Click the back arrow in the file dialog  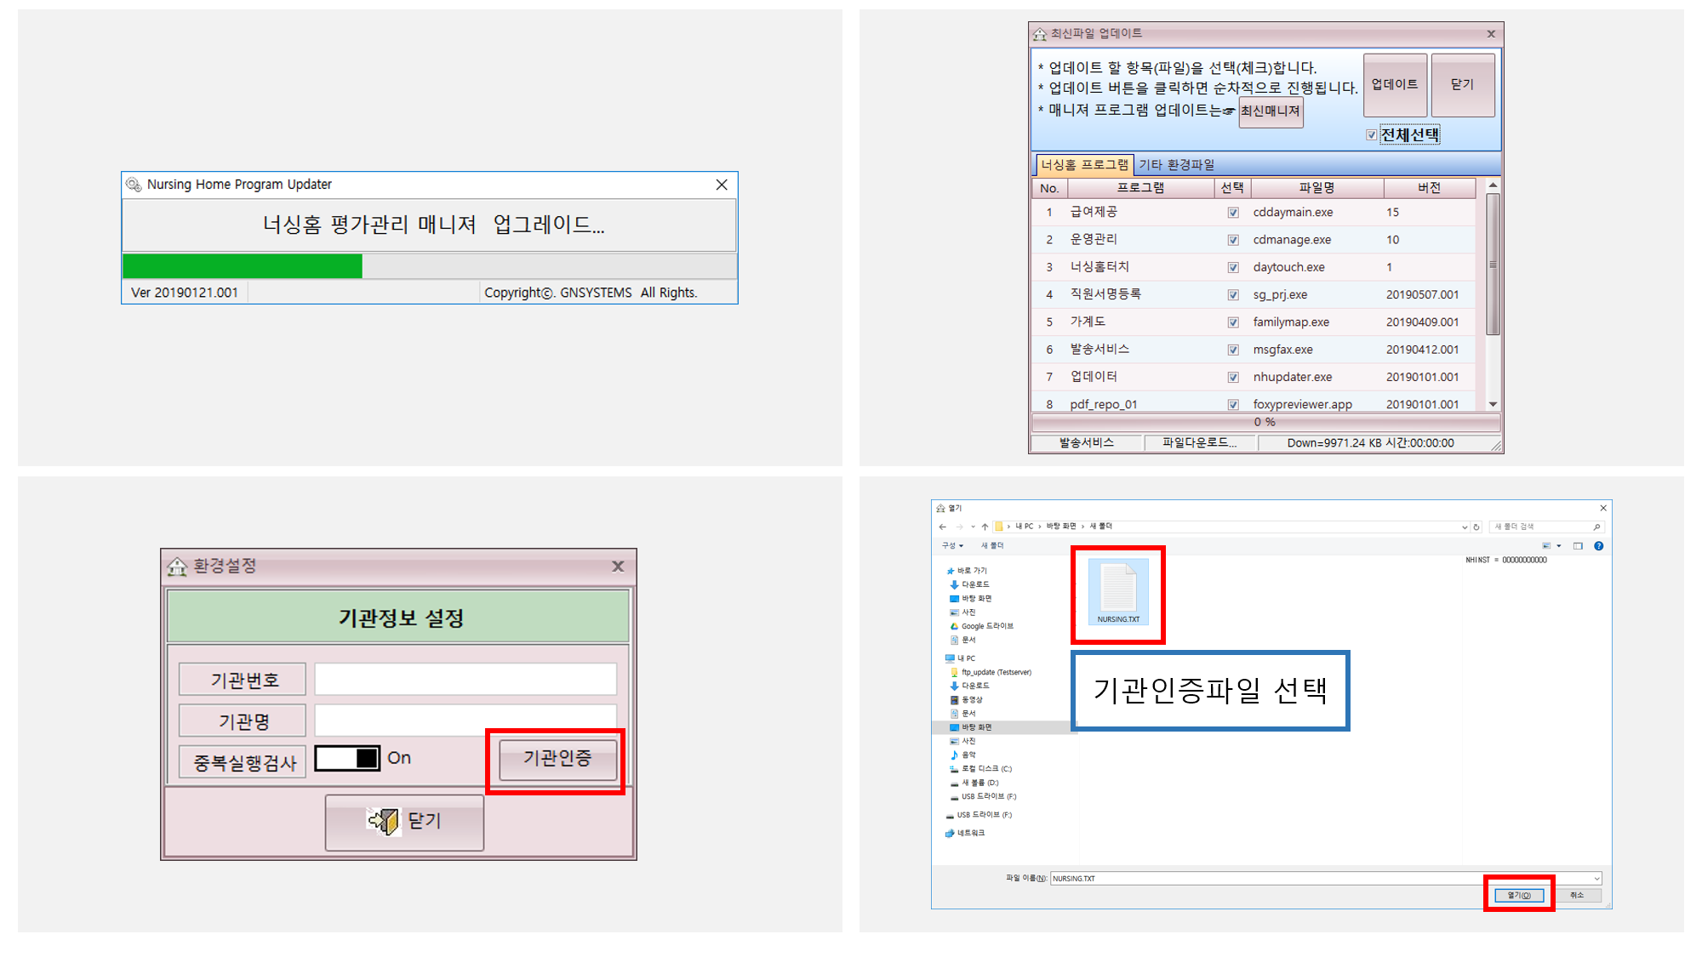942,527
